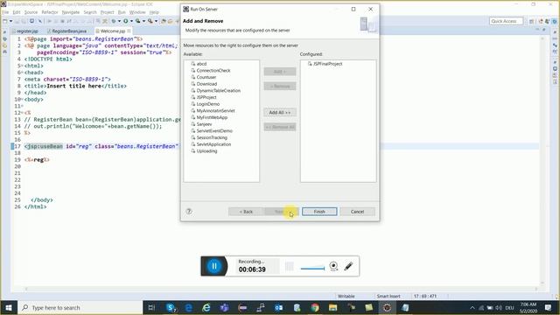Click the cursor position 17 : 69 : 471

tap(425, 296)
